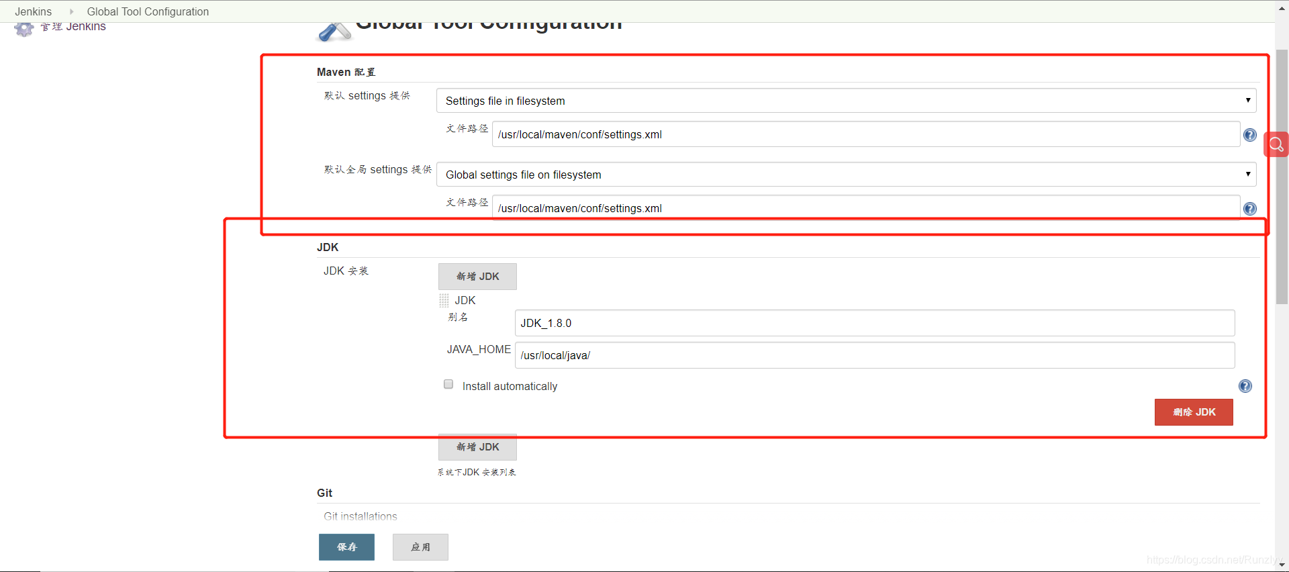Open help for JDK Install automatically

pyautogui.click(x=1245, y=386)
